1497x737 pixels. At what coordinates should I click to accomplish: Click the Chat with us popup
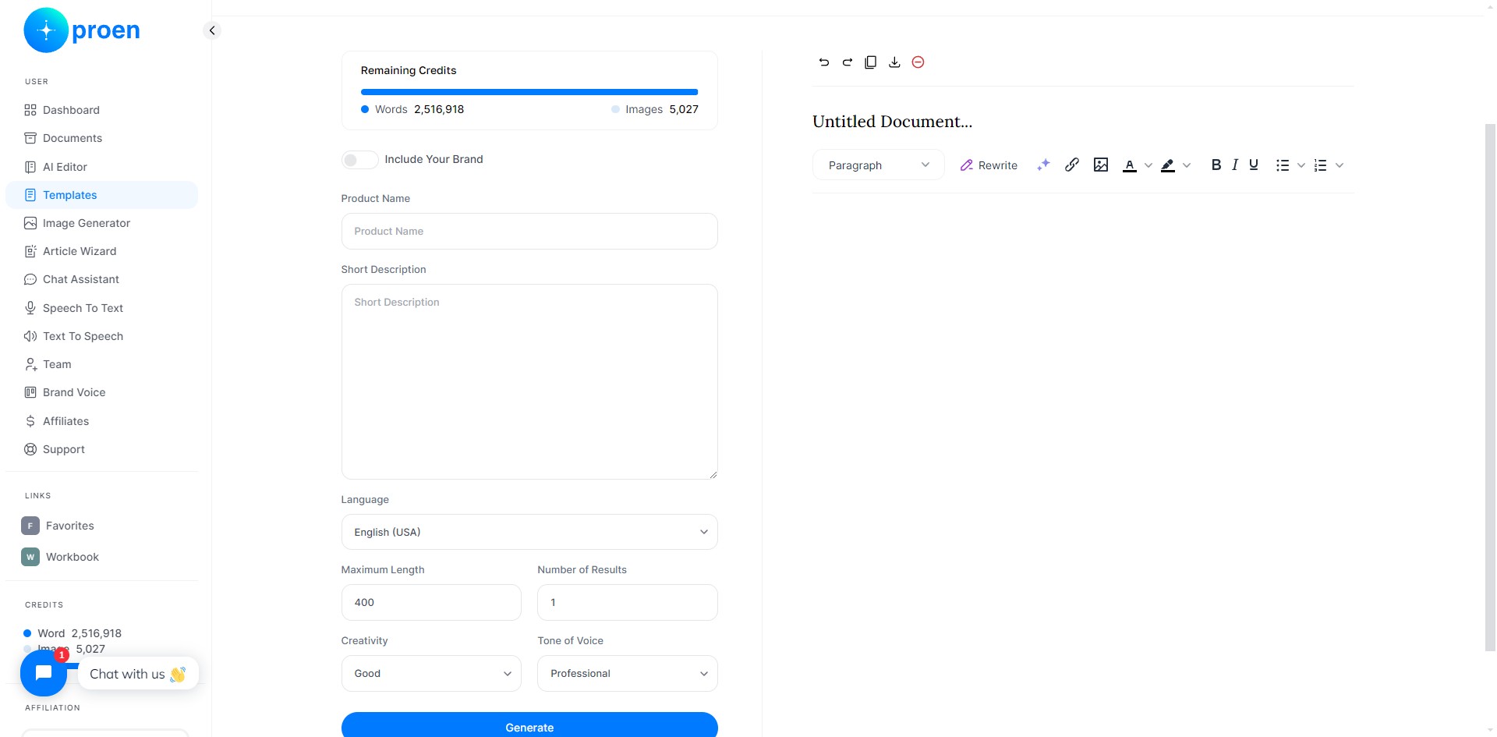pos(138,674)
